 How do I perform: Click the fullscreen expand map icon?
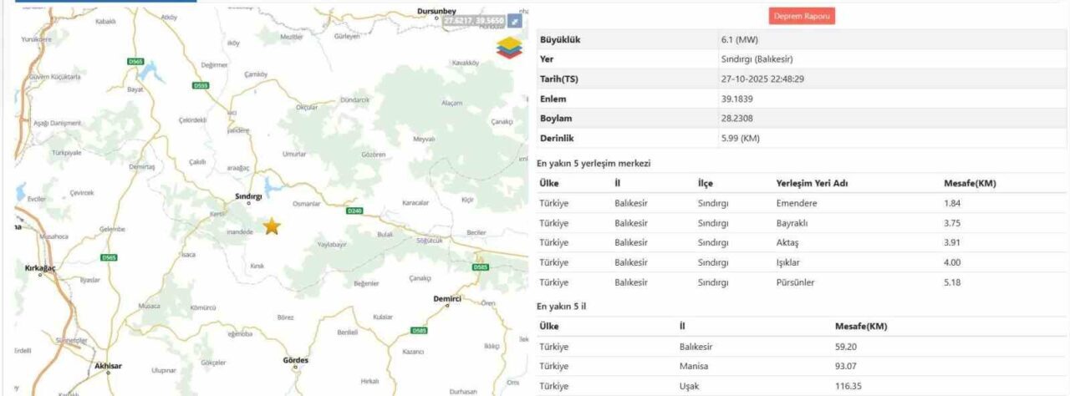tap(515, 21)
